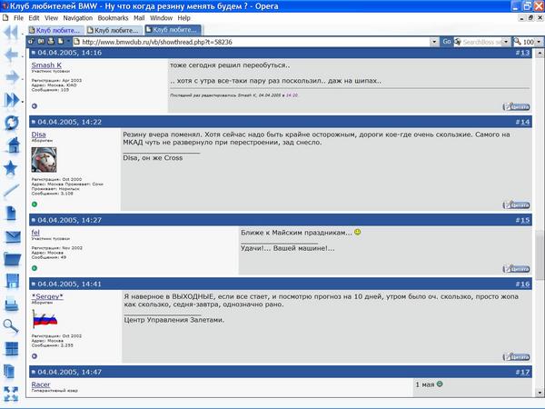Click Smash K's status icon under the profile
This screenshot has width=545, height=409.
coord(35,105)
